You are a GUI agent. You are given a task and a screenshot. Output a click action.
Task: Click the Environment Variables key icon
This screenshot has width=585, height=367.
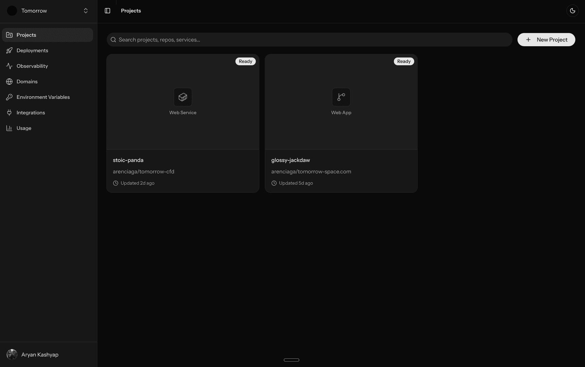[9, 97]
